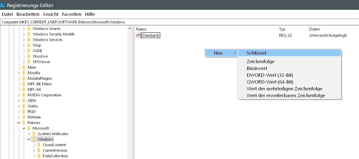Create a new Zeichenfolge value
This screenshot has height=159, width=359.
[x=260, y=61]
